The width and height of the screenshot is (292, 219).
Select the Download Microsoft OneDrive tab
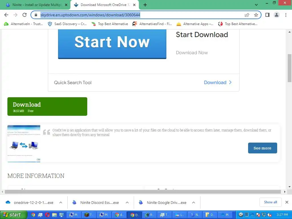click(x=104, y=5)
